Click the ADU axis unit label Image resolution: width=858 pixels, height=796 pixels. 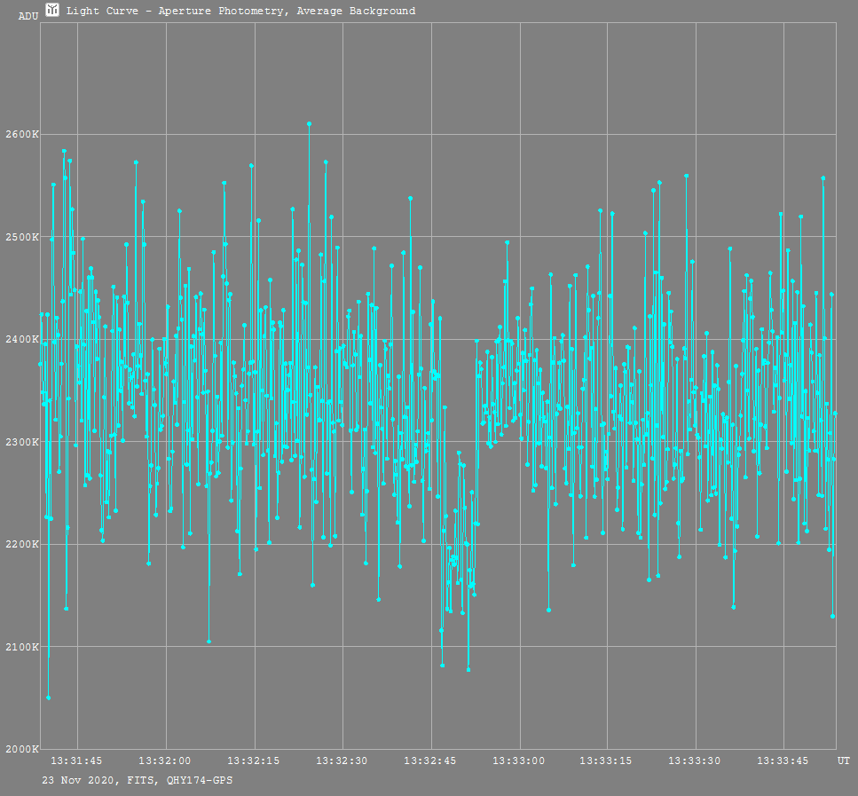28,17
